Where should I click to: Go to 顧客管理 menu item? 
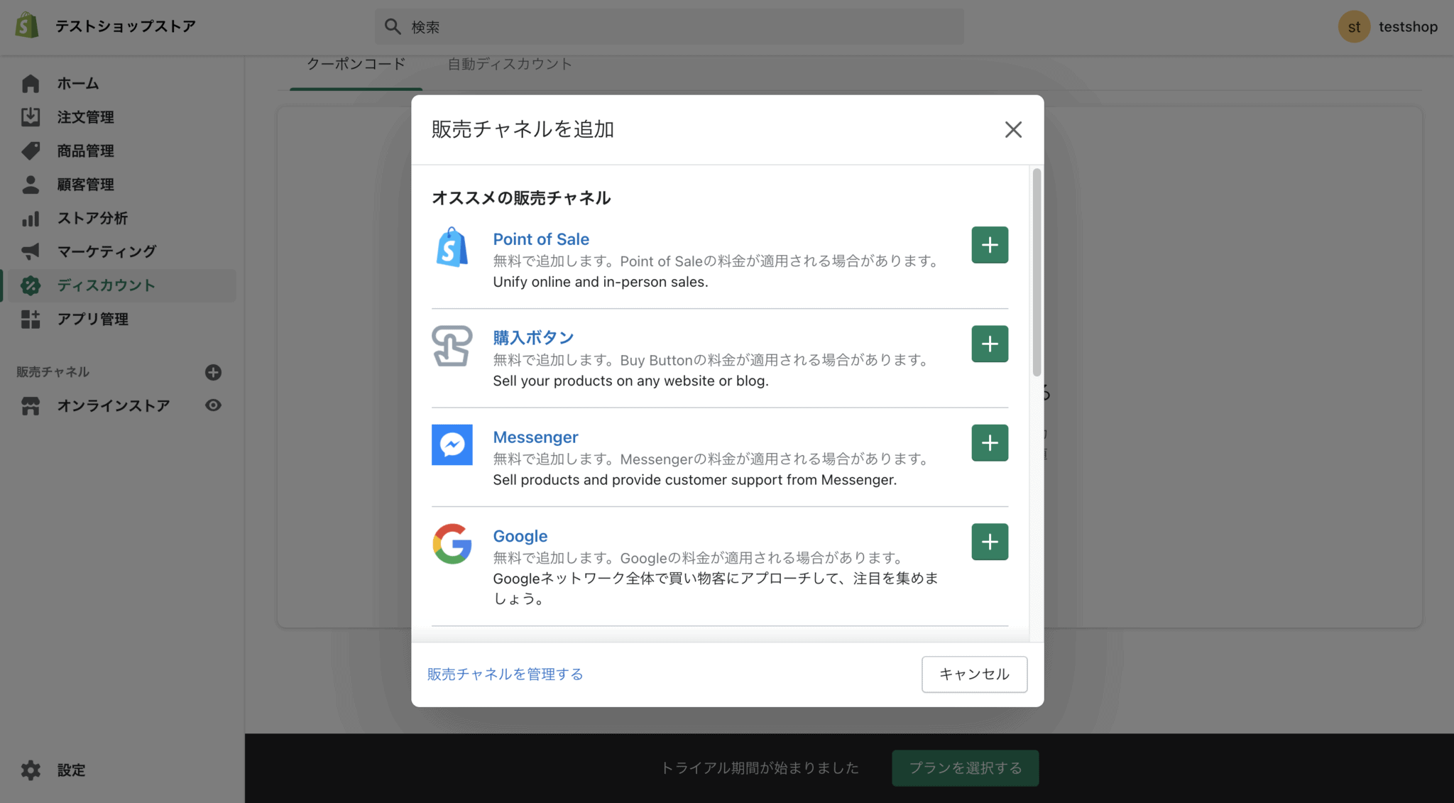coord(86,185)
